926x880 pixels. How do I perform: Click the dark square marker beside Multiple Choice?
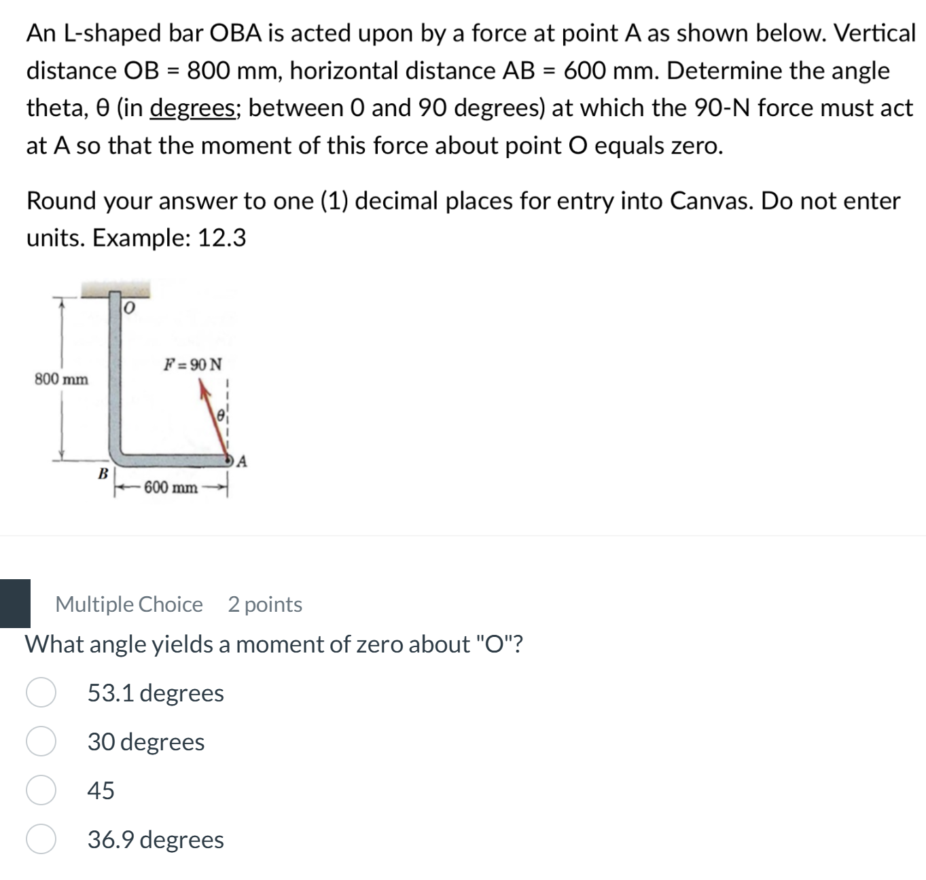point(15,604)
